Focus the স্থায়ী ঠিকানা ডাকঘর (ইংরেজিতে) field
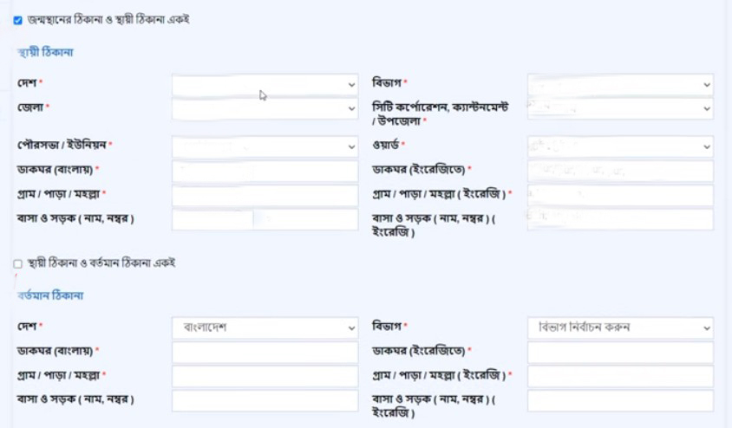 click(x=620, y=171)
